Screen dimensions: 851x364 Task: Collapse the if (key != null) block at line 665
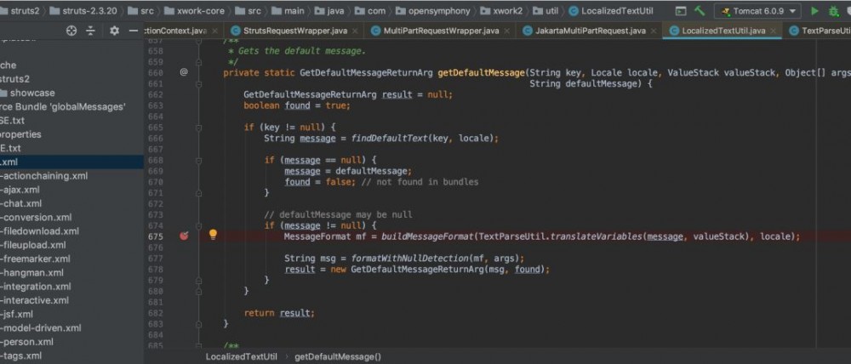pyautogui.click(x=198, y=128)
